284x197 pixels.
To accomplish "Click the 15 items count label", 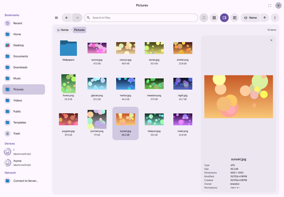I will click(x=272, y=30).
